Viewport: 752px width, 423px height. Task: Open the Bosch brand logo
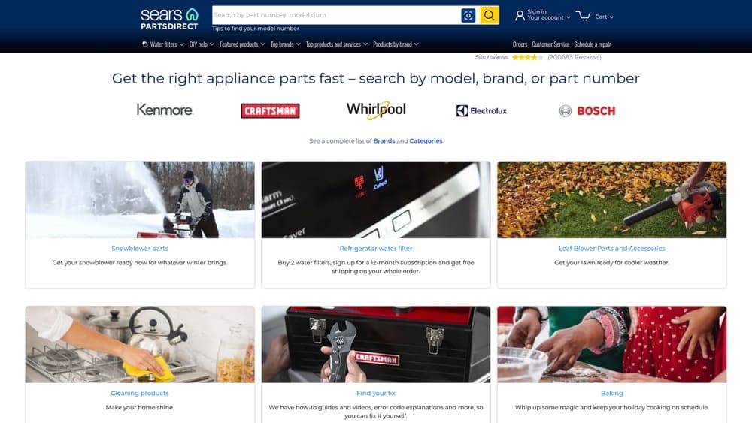587,111
